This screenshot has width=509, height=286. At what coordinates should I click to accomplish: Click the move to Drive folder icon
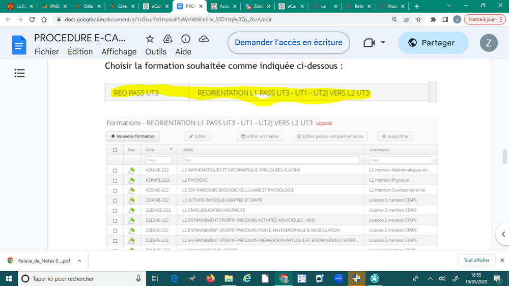[x=167, y=39]
